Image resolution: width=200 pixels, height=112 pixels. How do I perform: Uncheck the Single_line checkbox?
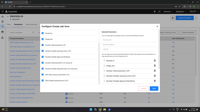(x=43, y=39)
